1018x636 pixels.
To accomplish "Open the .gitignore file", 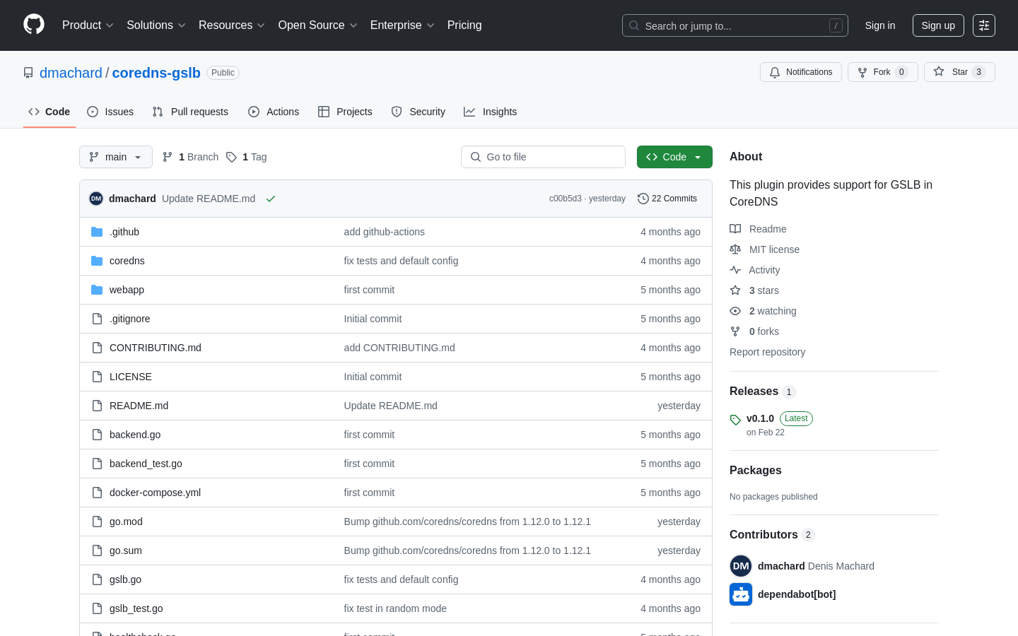I will click(x=130, y=319).
